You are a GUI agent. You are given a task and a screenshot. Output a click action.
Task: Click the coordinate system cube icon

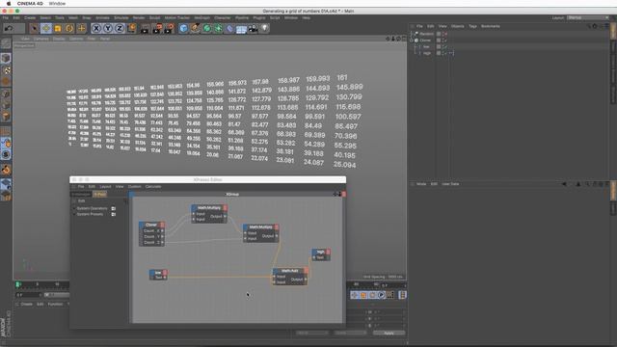tap(131, 28)
